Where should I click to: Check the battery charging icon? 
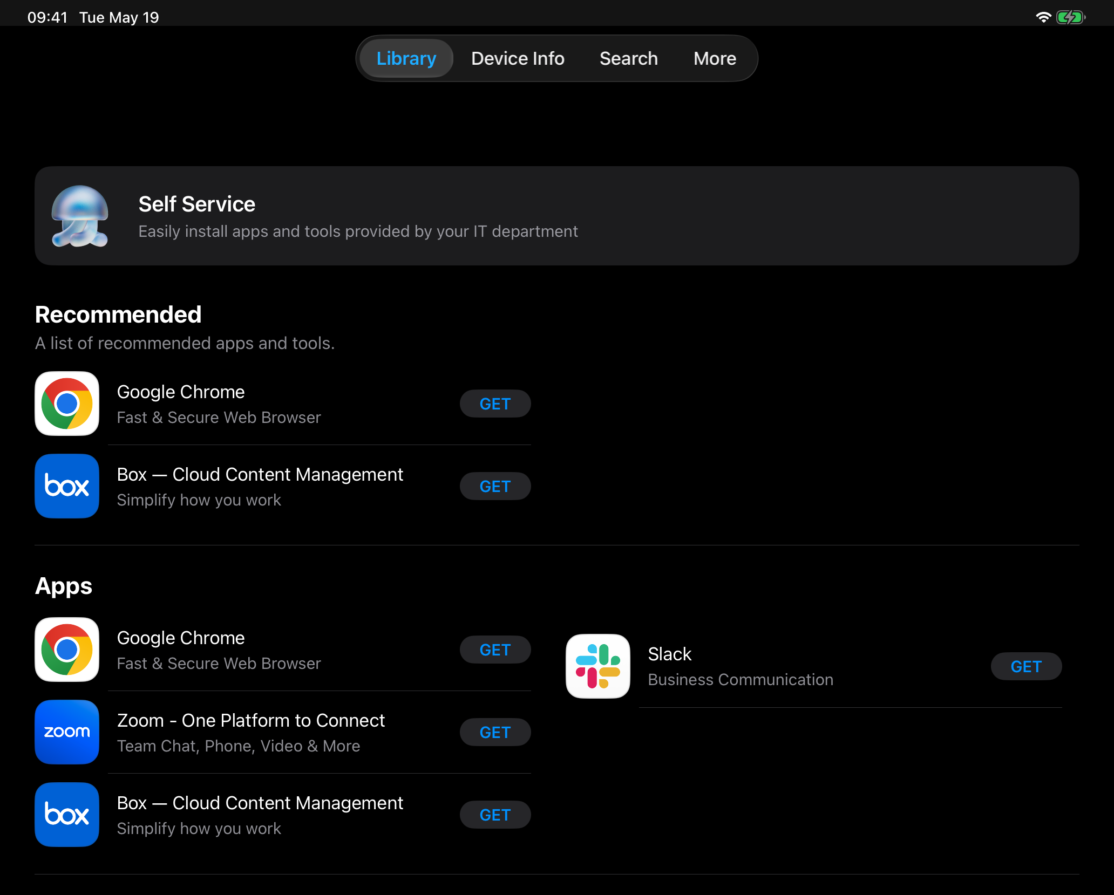click(x=1071, y=17)
